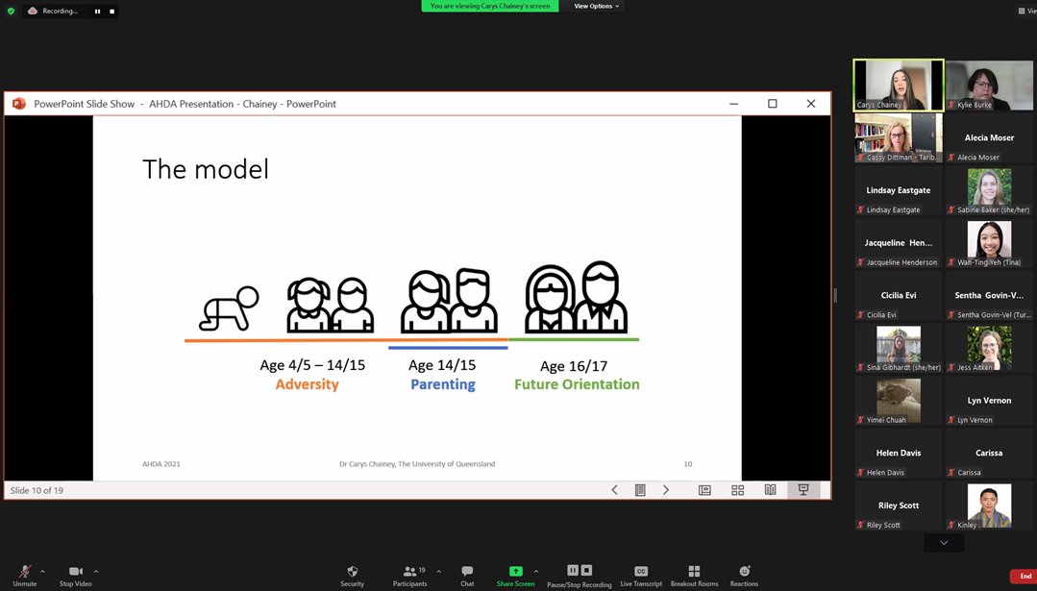Expand share options arrow beside Share Screen
The image size is (1037, 591).
coord(535,571)
